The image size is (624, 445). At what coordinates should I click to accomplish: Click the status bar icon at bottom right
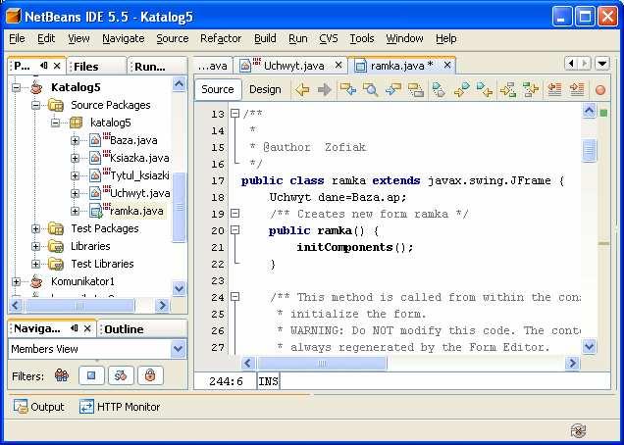pos(578,430)
